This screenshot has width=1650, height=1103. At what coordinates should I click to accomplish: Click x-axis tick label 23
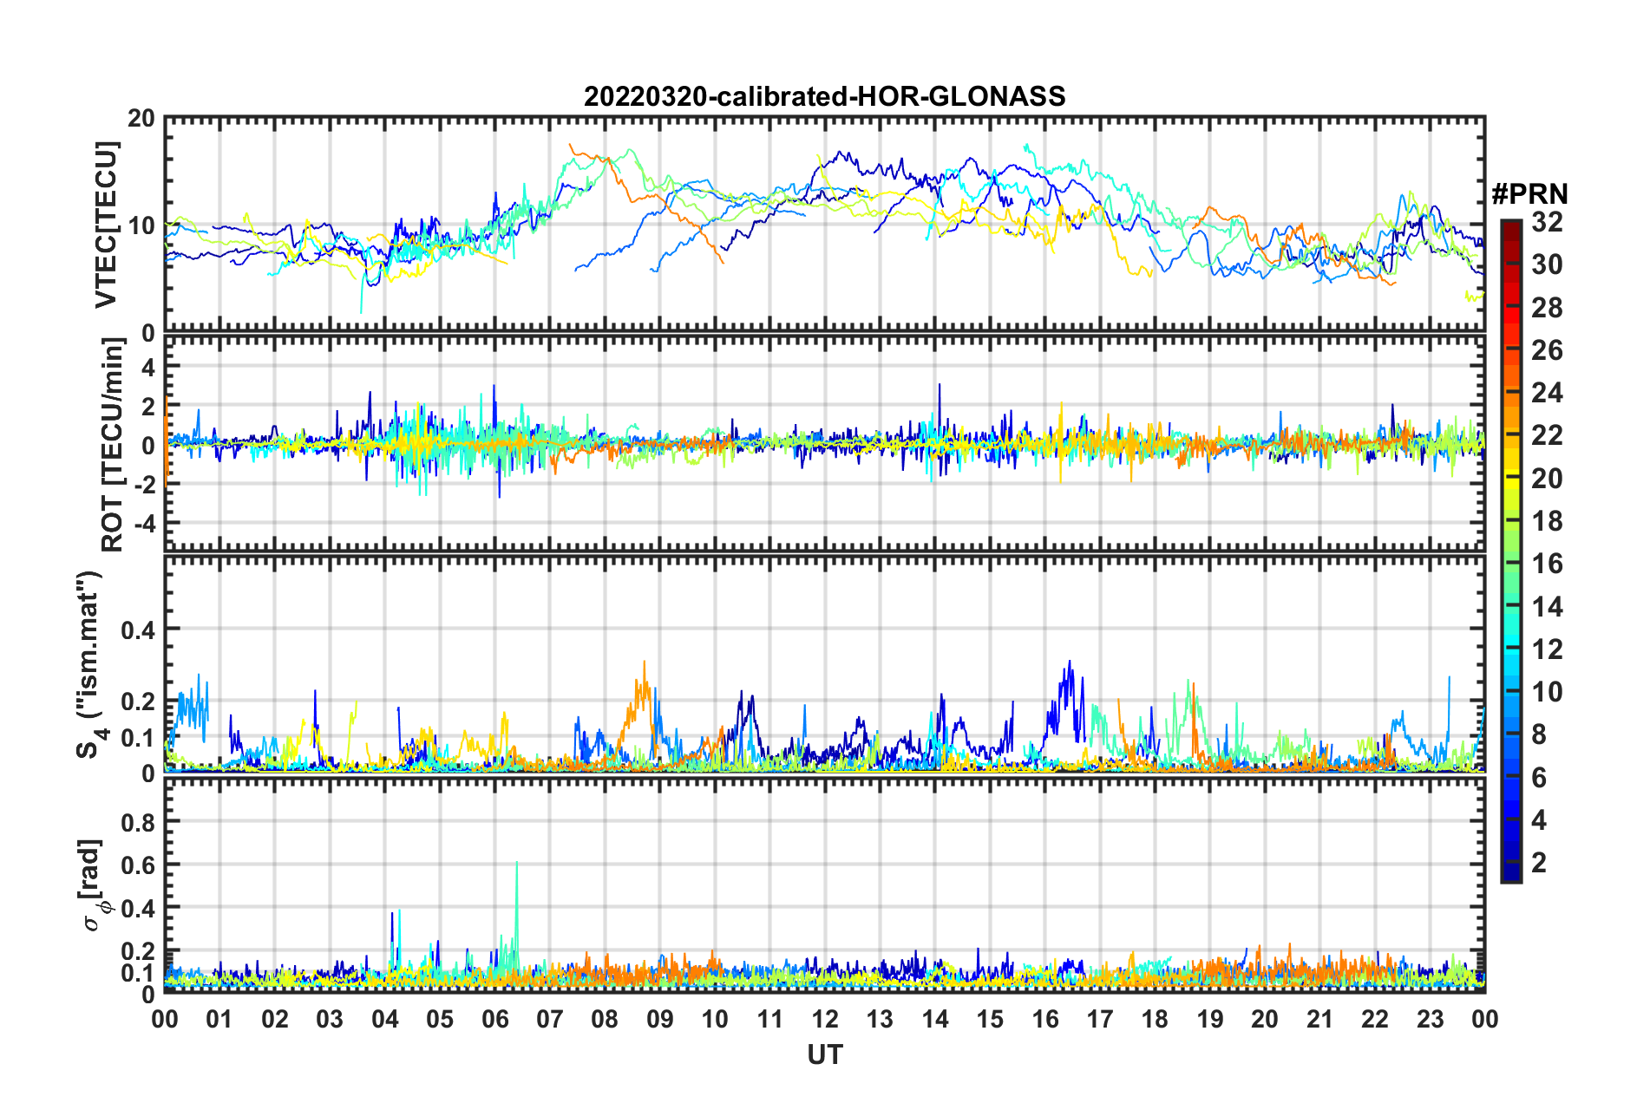click(1430, 1019)
